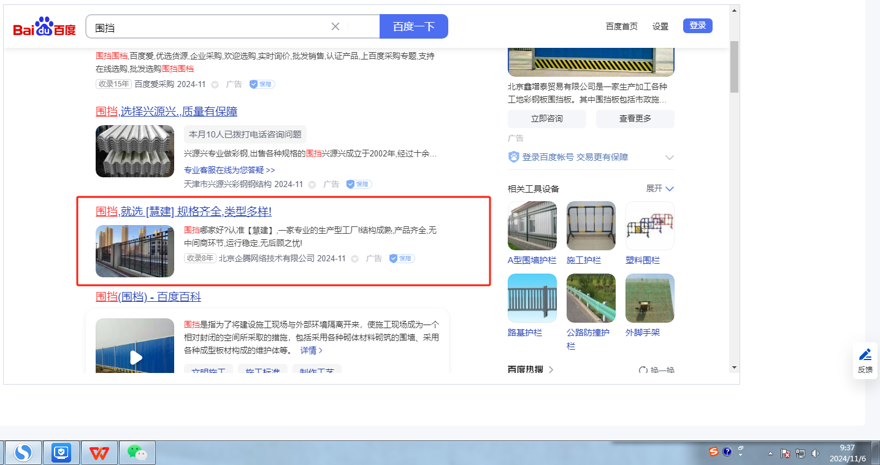Click the 立即咨询 button
Screen dimensions: 880x465
coord(547,118)
